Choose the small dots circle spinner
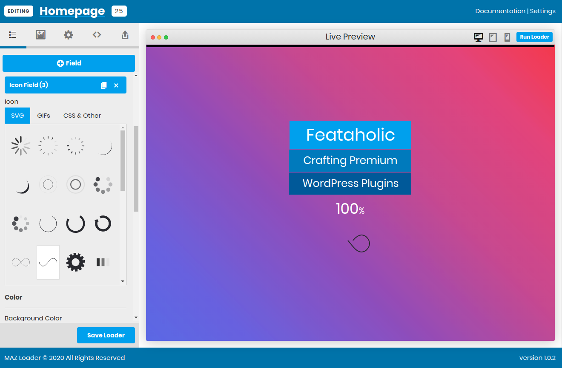562x368 pixels. (21, 224)
